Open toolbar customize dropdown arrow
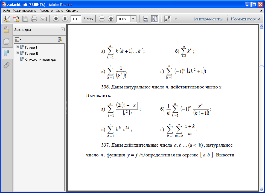The width and height of the screenshot is (265, 193). pos(176,19)
